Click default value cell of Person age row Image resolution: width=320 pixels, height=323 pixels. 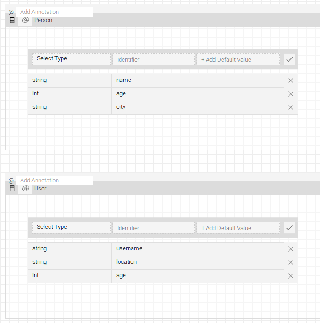click(240, 94)
